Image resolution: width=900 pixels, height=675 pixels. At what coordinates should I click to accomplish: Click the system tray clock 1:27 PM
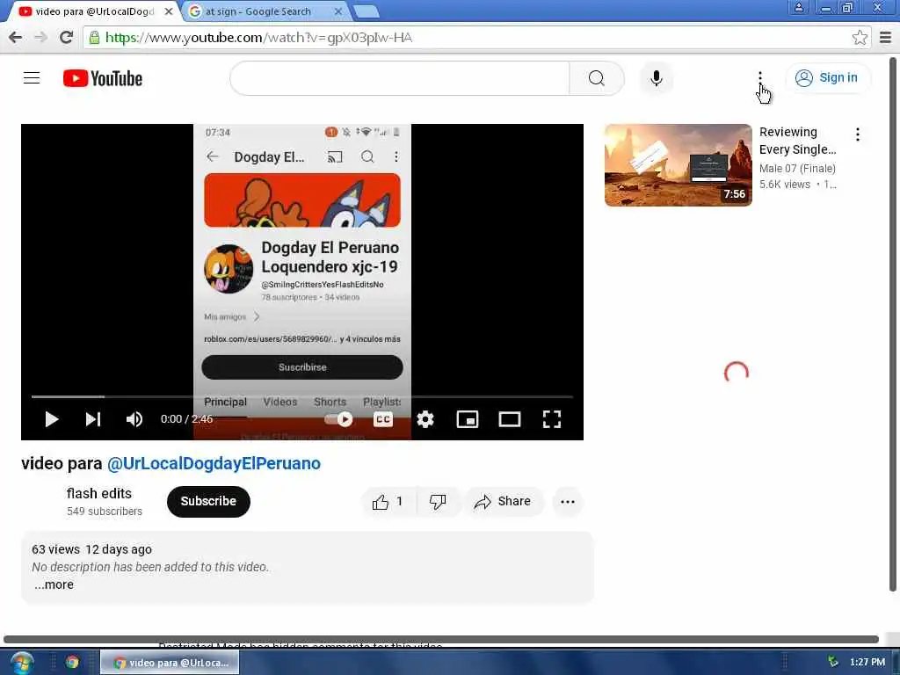click(867, 663)
